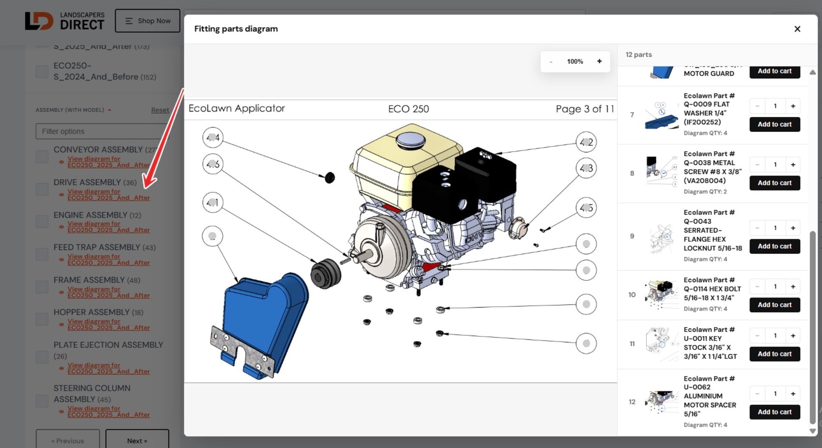
Task: Click the parts list vertical scrollbar thumb
Action: 812,327
